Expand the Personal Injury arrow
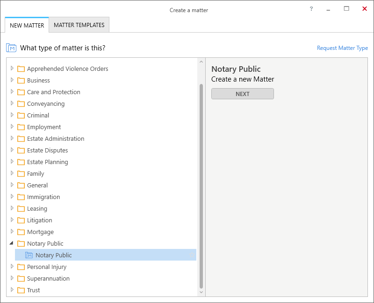Viewport: 374px width, 303px height. tap(12, 267)
